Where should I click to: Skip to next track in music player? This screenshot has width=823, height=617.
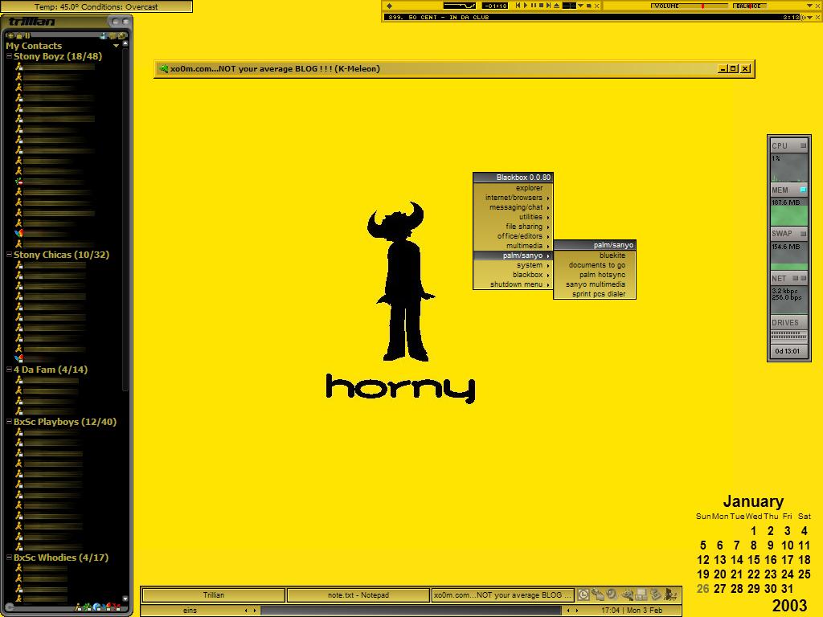pos(548,6)
